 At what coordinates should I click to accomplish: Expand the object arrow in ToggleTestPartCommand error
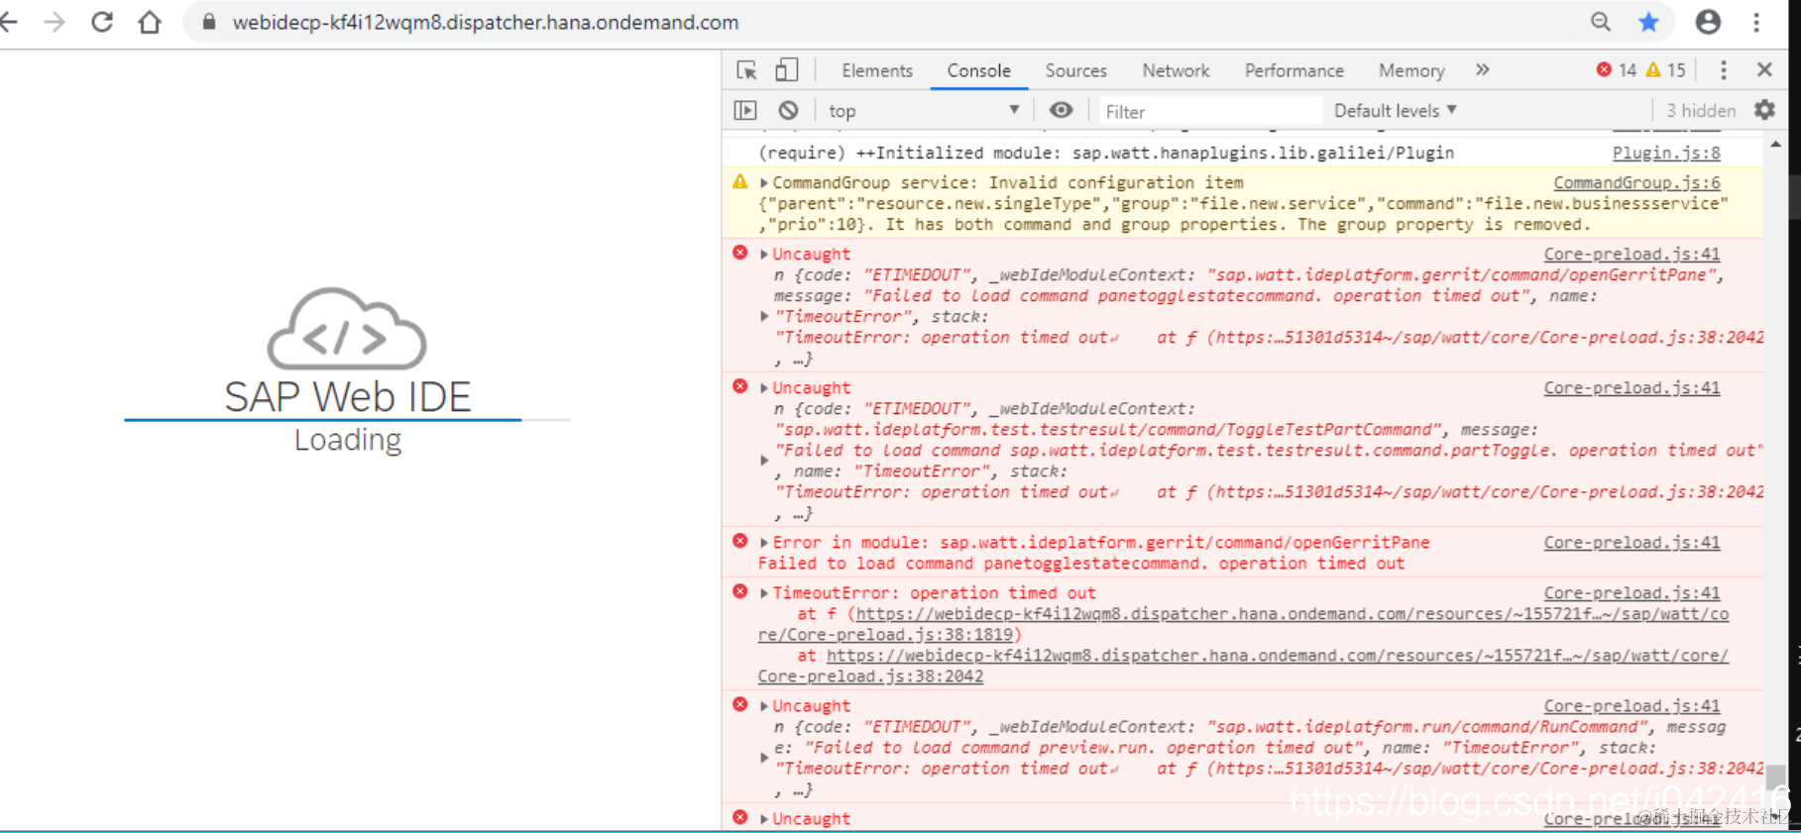tap(764, 460)
